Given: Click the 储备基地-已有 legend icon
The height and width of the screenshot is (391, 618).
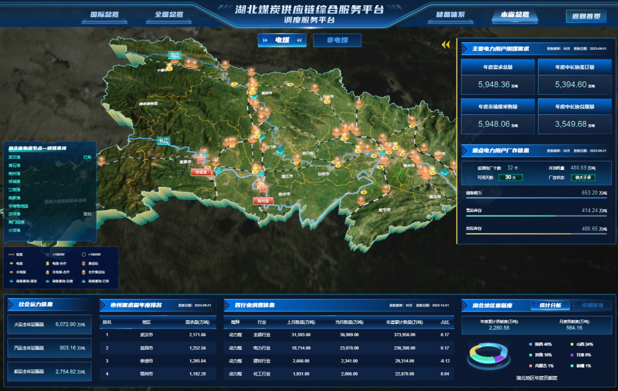Looking at the screenshot, I should 84,281.
